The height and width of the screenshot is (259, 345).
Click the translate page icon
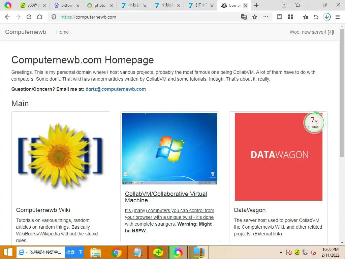(x=244, y=17)
